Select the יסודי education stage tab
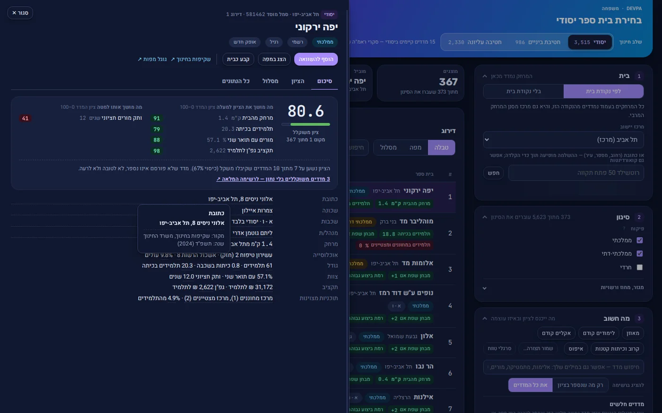The image size is (662, 413). (x=590, y=42)
